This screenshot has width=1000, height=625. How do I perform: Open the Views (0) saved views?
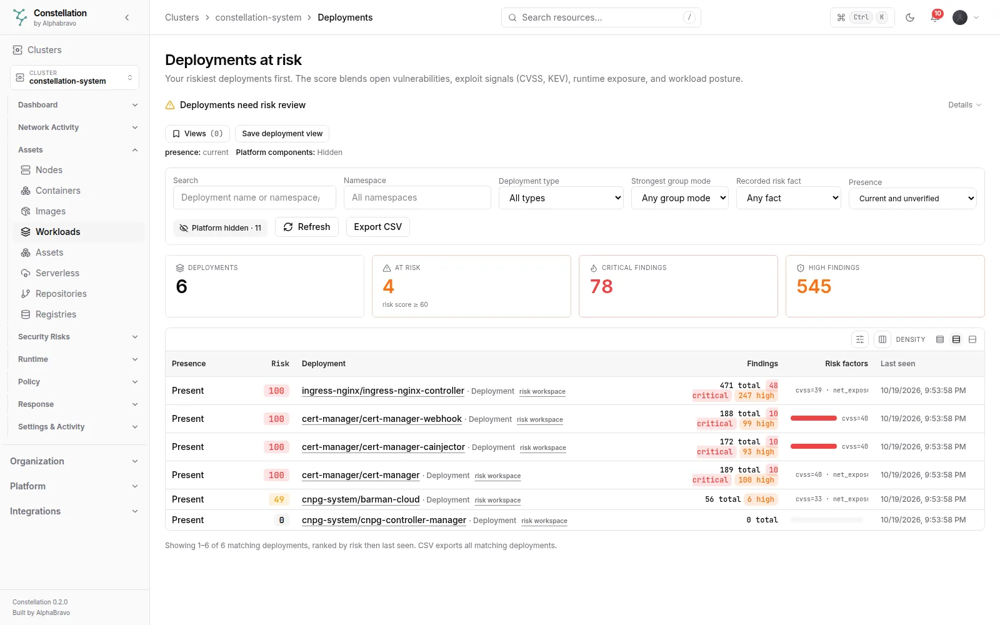point(197,134)
